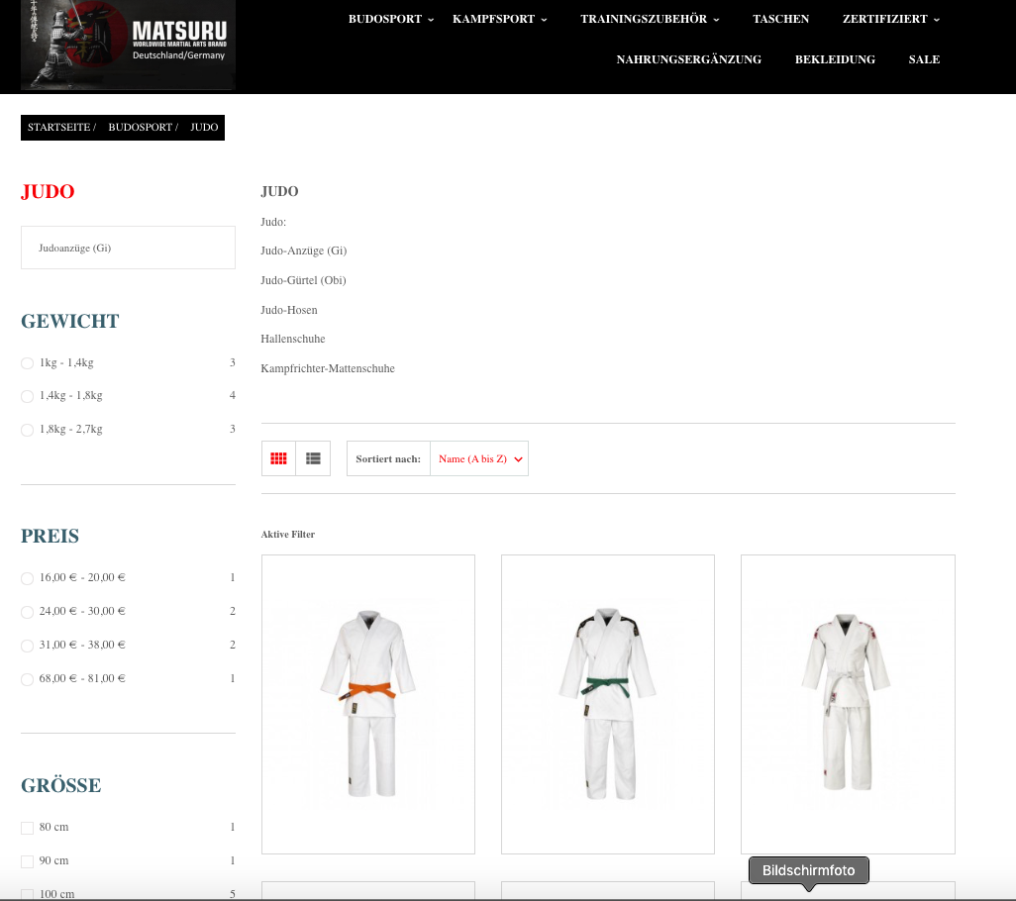
Task: Switch to grid view layout
Action: click(x=278, y=458)
